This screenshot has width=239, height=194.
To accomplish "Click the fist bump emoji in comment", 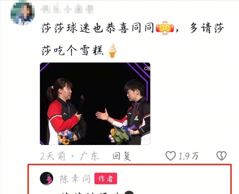I will [x=165, y=28].
